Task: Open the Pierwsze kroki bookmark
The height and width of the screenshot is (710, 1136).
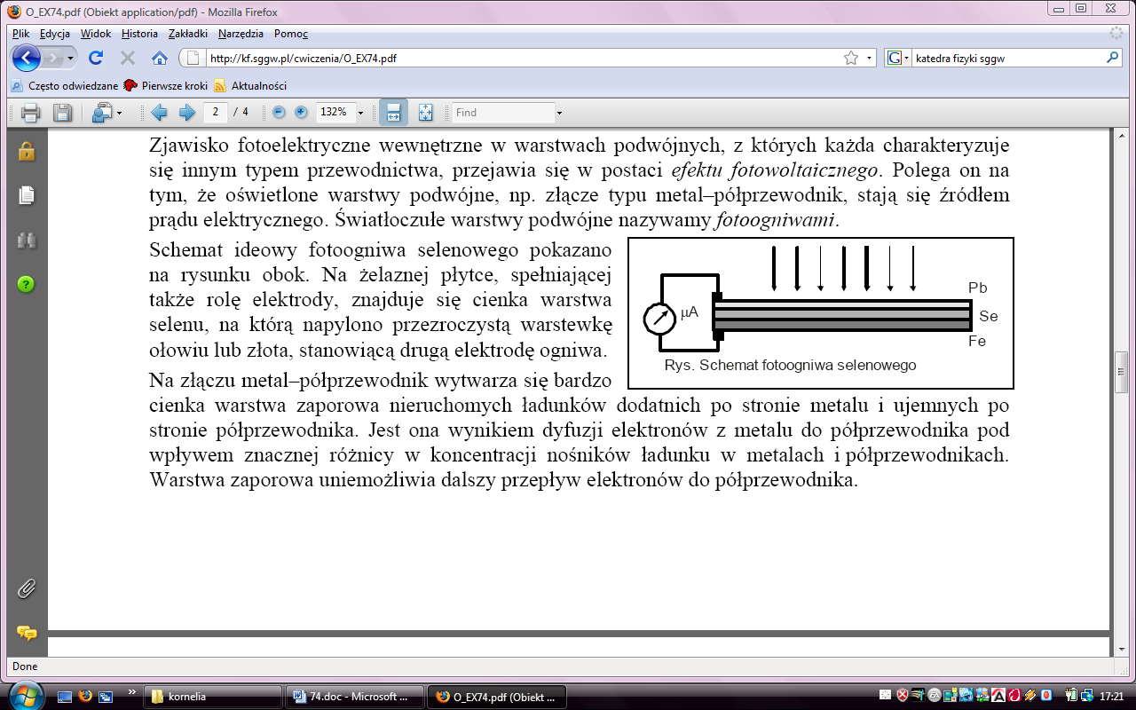Action: (x=174, y=86)
